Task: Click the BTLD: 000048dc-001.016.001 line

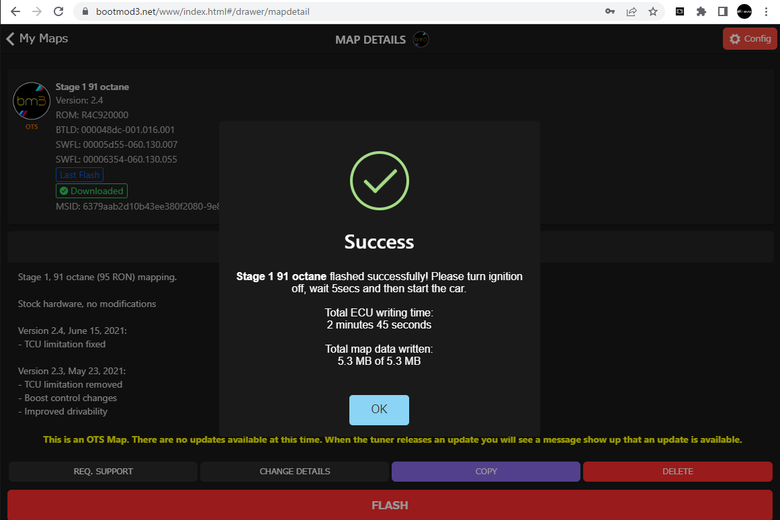Action: [x=115, y=130]
